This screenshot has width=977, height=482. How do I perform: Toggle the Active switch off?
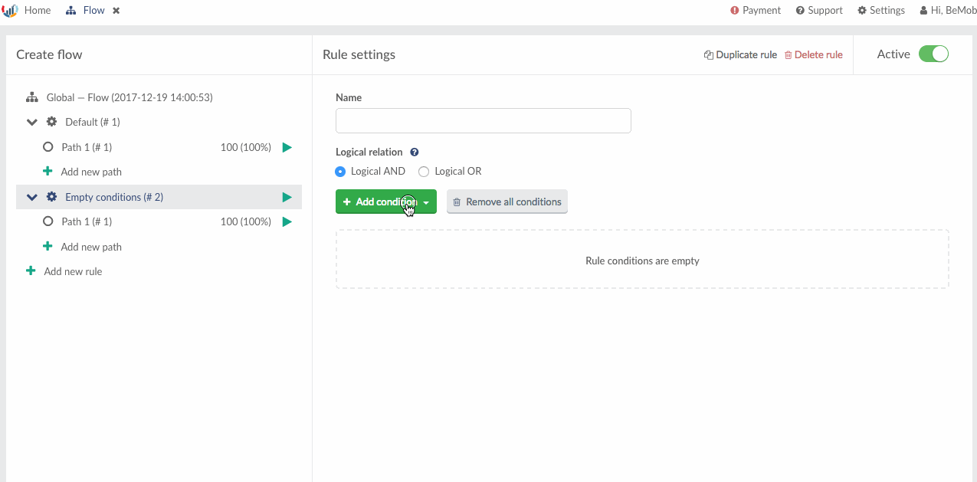tap(933, 54)
